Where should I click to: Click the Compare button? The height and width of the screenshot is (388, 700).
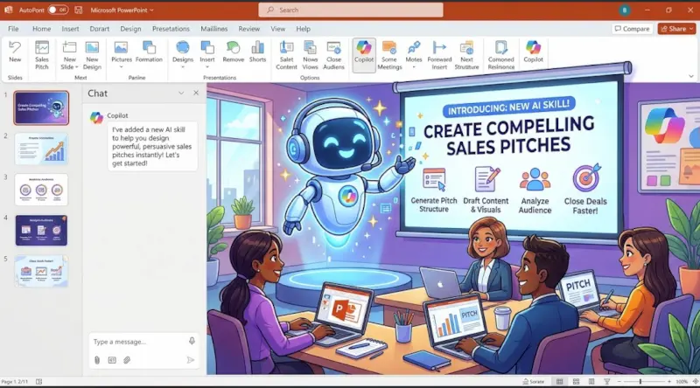click(632, 29)
